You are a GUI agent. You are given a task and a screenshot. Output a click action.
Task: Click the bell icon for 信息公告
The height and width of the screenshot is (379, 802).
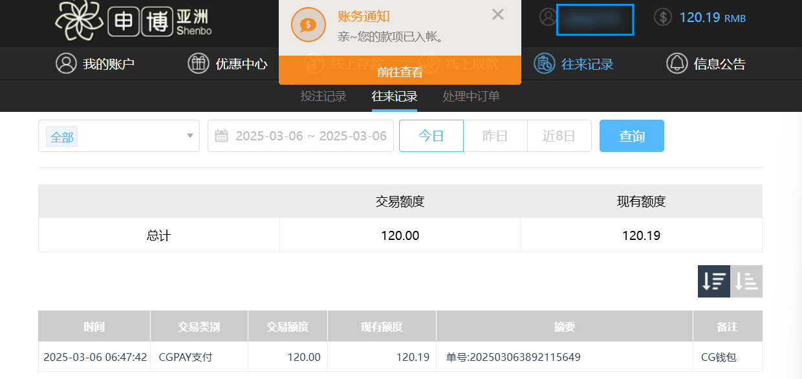point(677,63)
